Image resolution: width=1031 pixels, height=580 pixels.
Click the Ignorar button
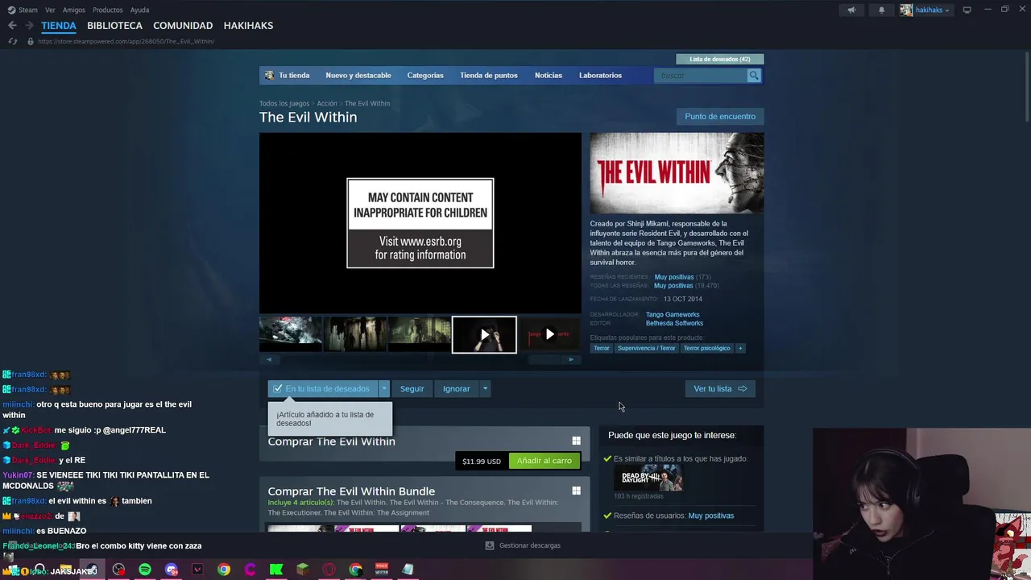click(x=456, y=388)
